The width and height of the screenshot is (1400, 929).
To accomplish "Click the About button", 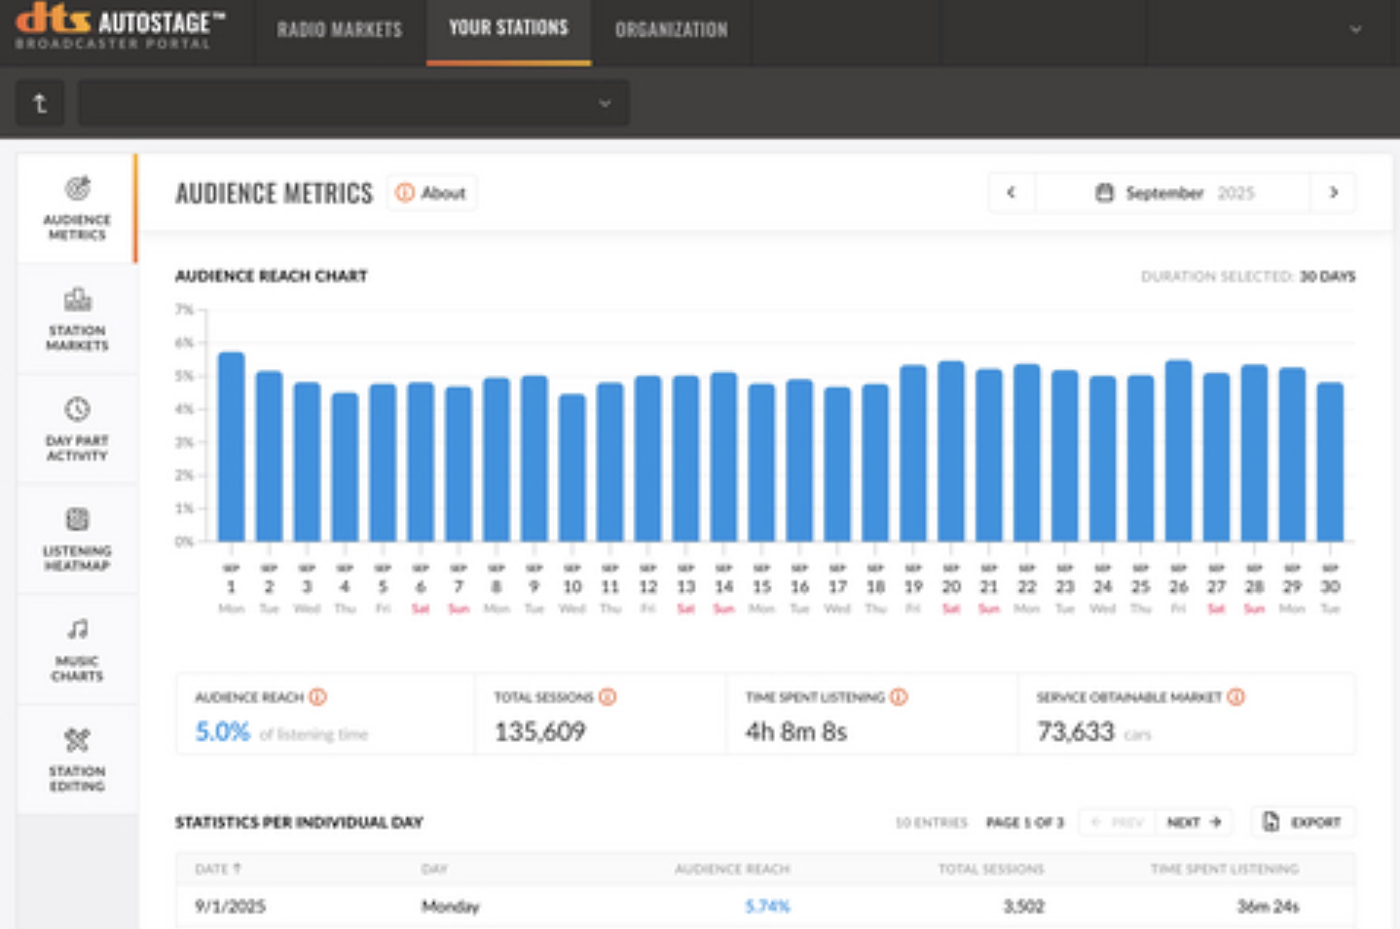I will (431, 193).
